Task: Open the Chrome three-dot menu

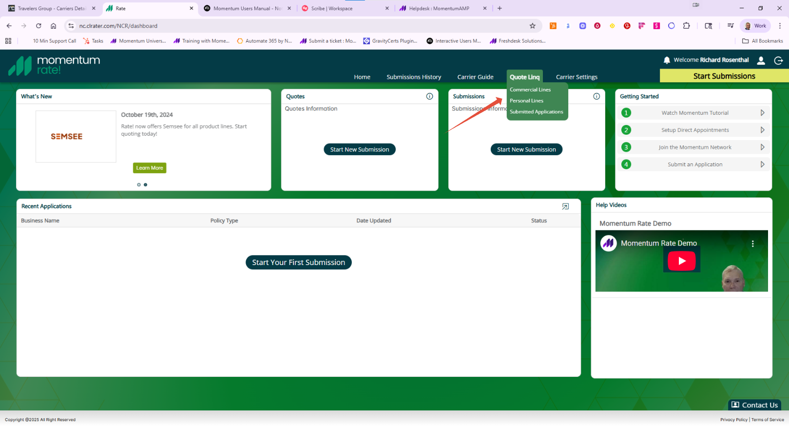Action: pyautogui.click(x=780, y=26)
